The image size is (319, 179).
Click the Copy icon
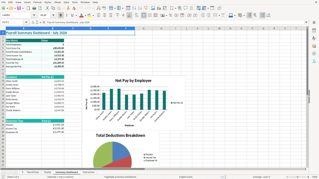pyautogui.click(x=53, y=8)
